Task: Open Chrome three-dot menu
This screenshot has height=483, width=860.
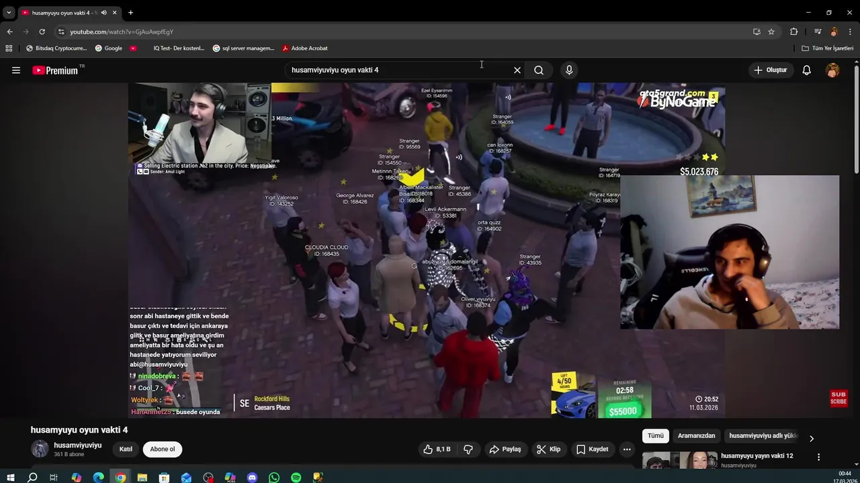Action: (851, 32)
